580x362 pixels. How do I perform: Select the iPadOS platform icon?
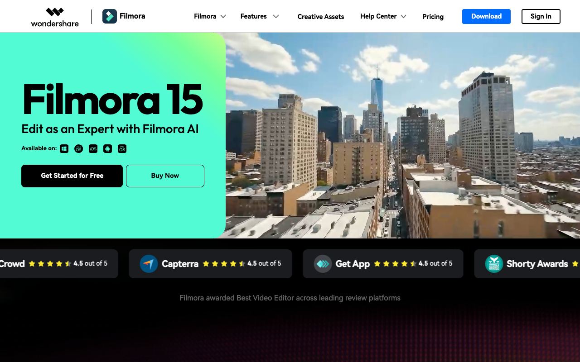122,148
